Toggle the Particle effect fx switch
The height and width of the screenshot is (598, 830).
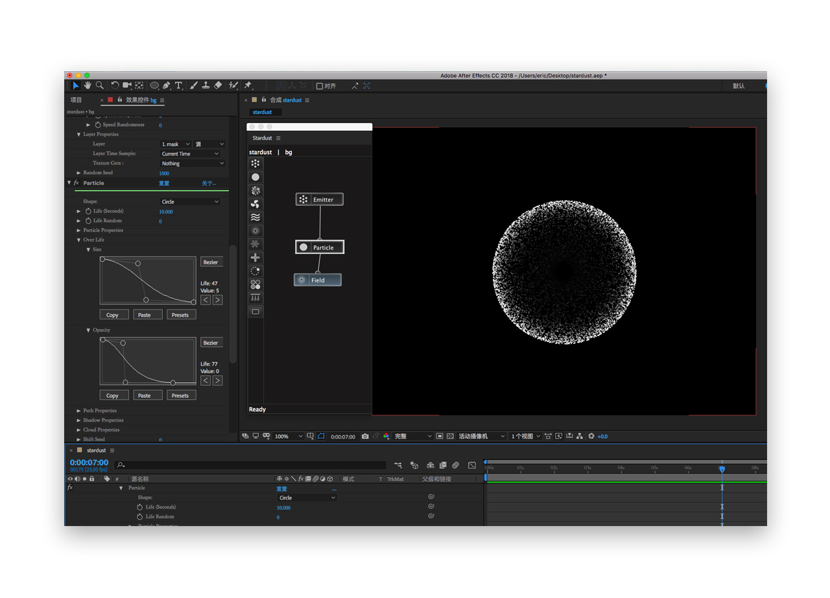point(76,183)
